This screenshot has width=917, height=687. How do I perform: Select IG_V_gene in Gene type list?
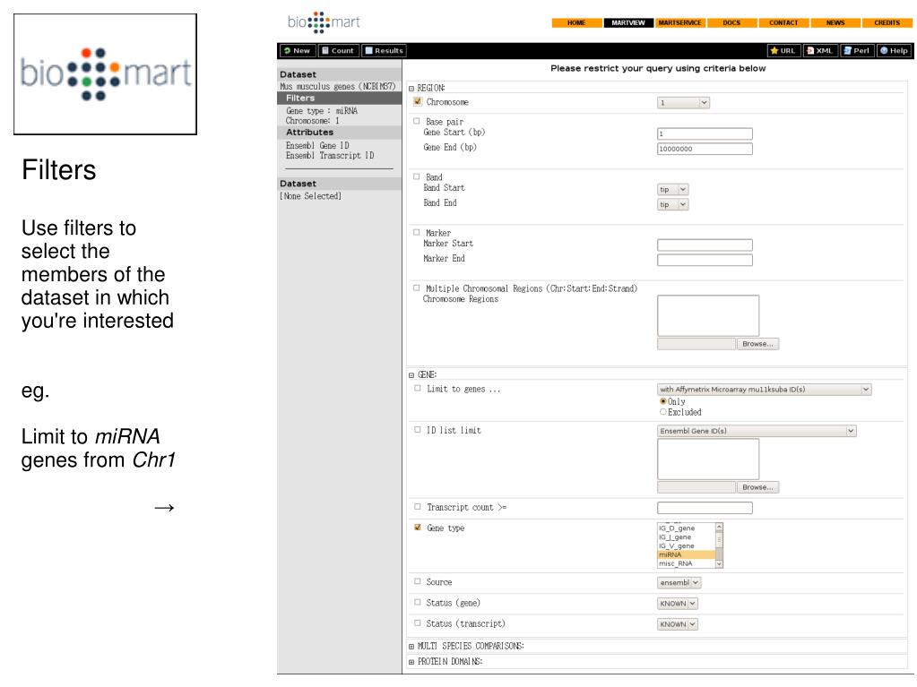click(686, 545)
